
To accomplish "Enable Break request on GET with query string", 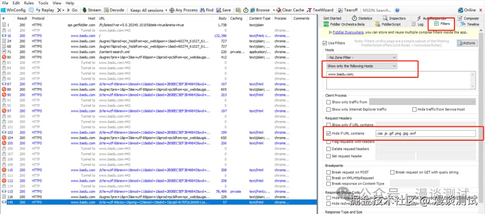I will pos(392,172).
